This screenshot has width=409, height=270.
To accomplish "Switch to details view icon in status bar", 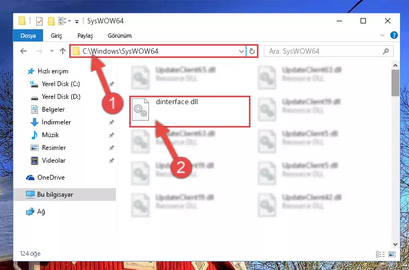I will pos(380,254).
